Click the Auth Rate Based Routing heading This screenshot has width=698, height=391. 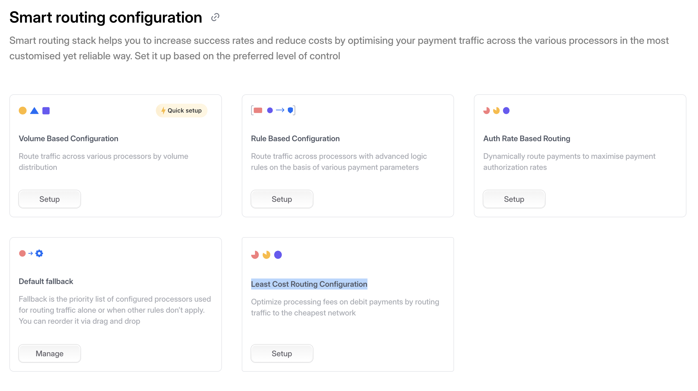coord(527,138)
